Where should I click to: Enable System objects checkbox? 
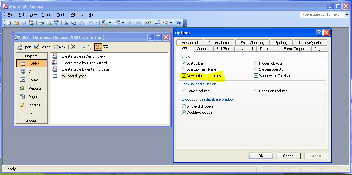pos(256,69)
